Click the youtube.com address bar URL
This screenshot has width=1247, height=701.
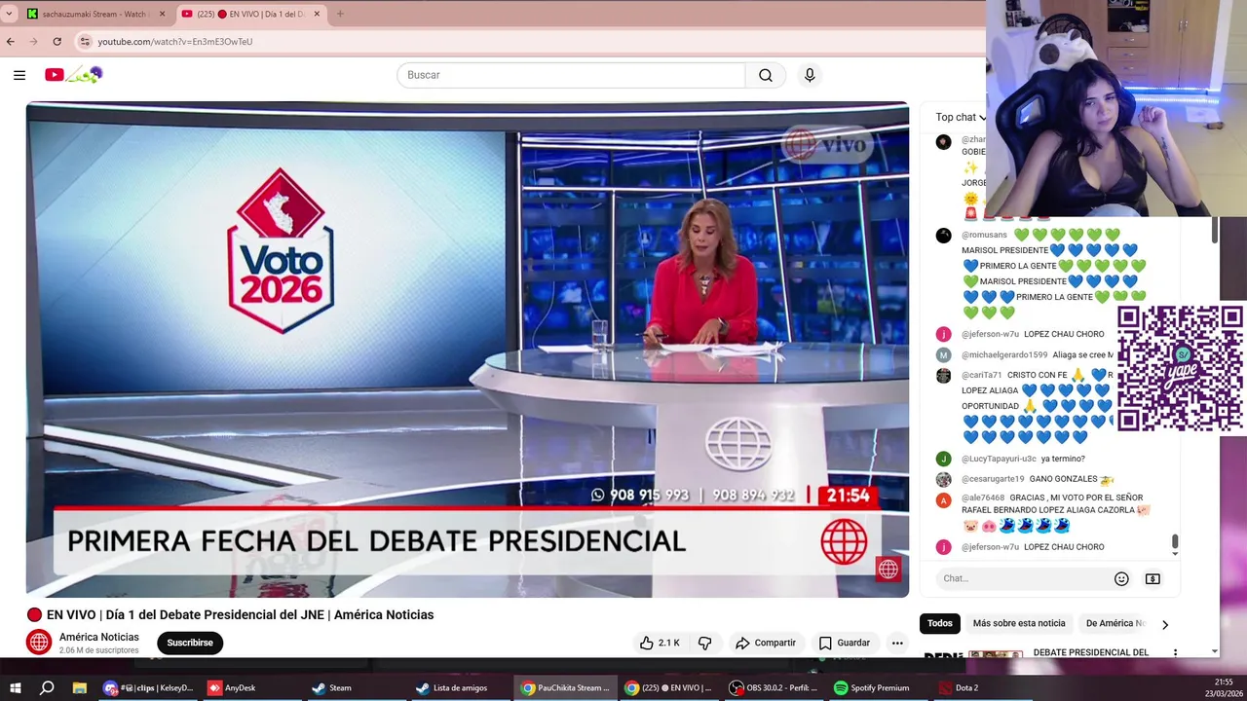pos(175,42)
